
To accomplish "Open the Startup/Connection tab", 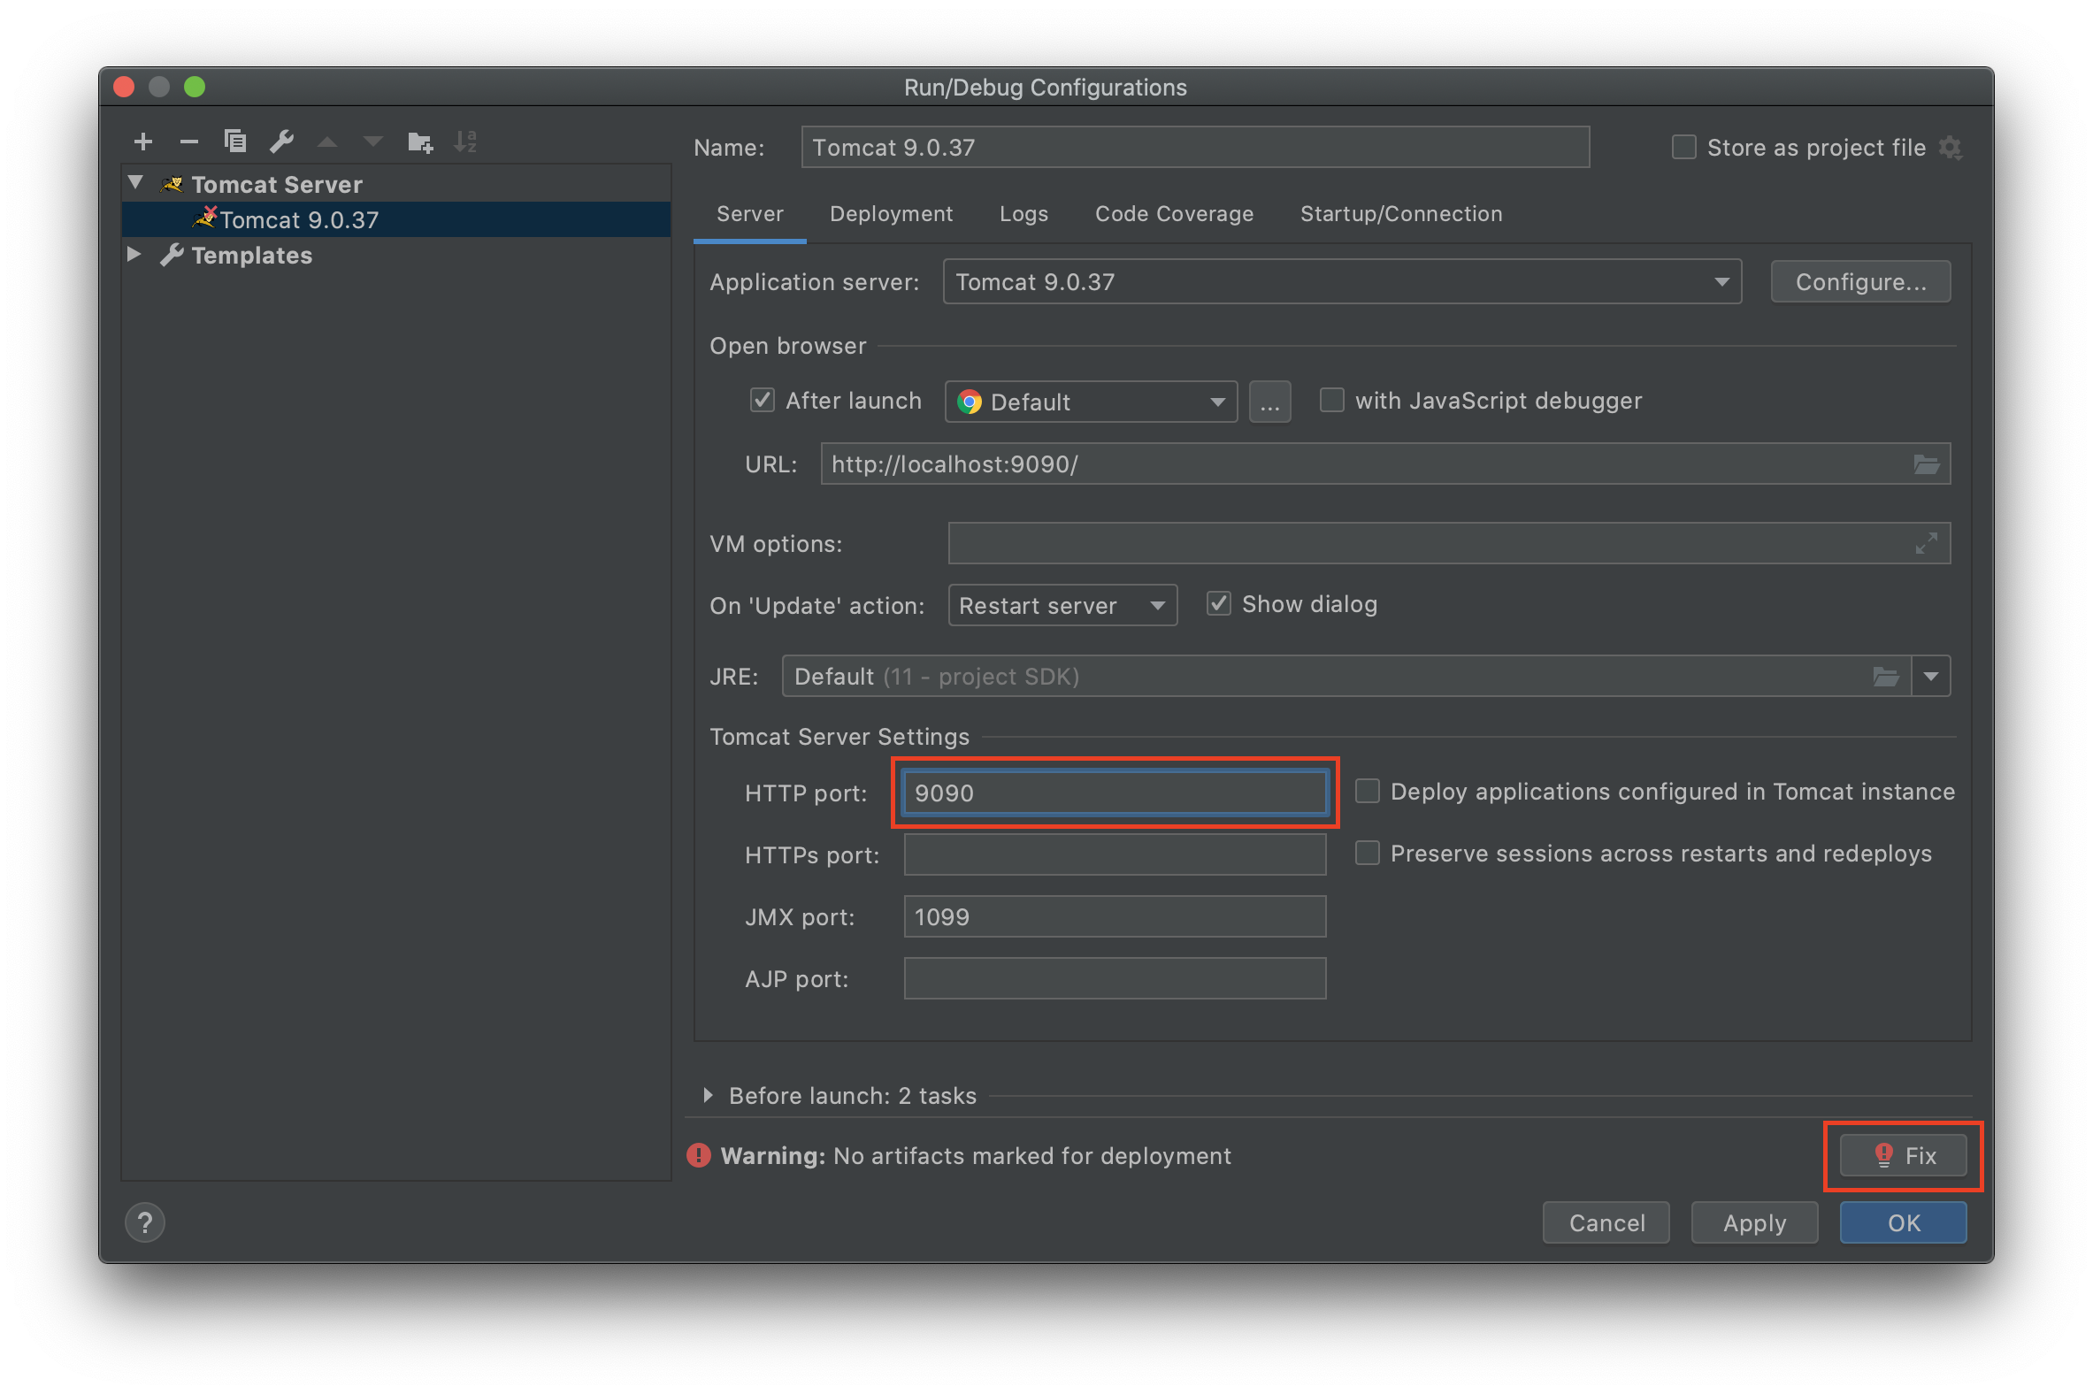I will (x=1401, y=214).
